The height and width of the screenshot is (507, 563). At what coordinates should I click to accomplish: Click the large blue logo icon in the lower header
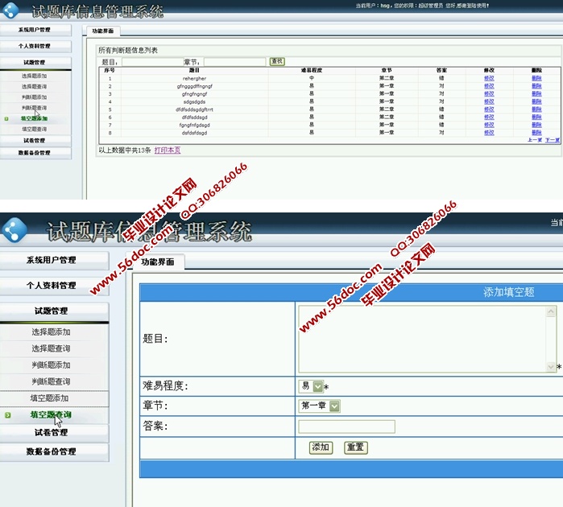[x=17, y=231]
